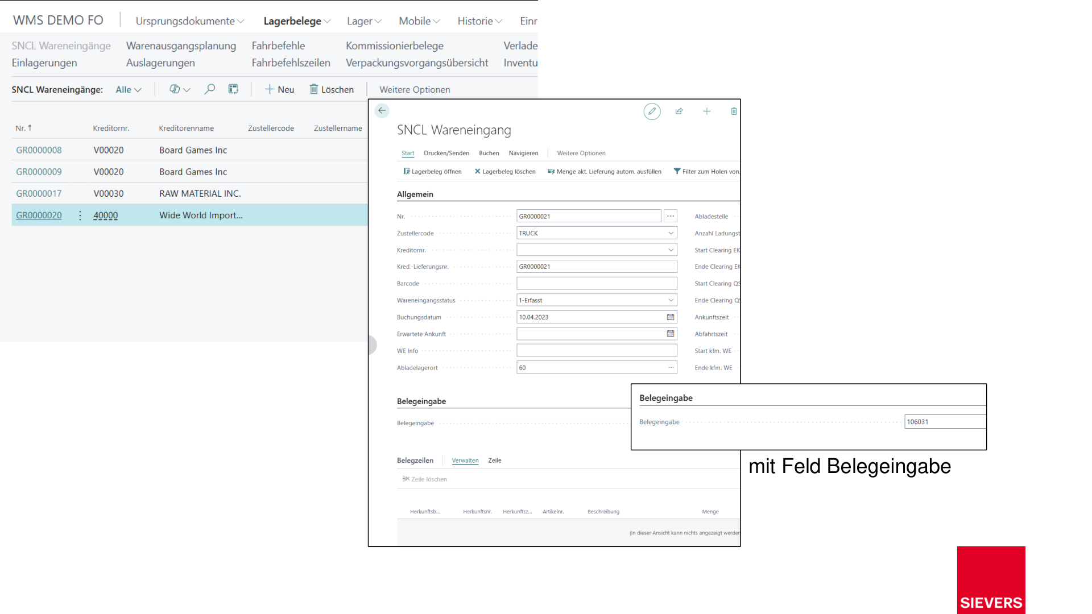Open Einlagerungen navigation link
Screen dimensions: 1092x614
44,63
